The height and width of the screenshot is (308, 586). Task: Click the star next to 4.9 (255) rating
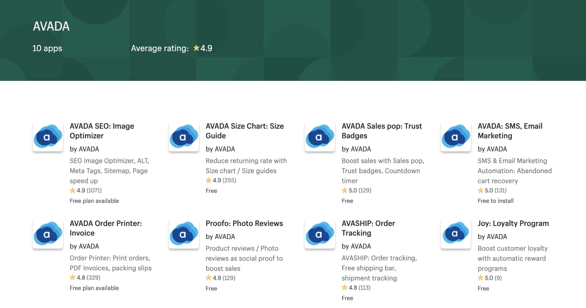pyautogui.click(x=208, y=180)
